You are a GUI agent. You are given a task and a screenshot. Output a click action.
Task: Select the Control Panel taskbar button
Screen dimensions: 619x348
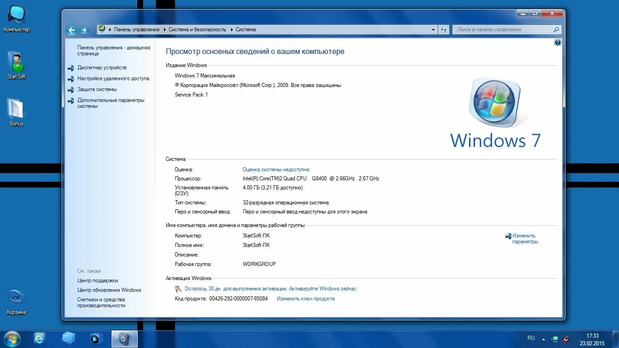pos(125,339)
